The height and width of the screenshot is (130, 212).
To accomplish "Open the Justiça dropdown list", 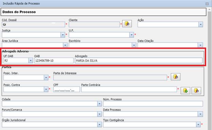I will click(63, 35).
